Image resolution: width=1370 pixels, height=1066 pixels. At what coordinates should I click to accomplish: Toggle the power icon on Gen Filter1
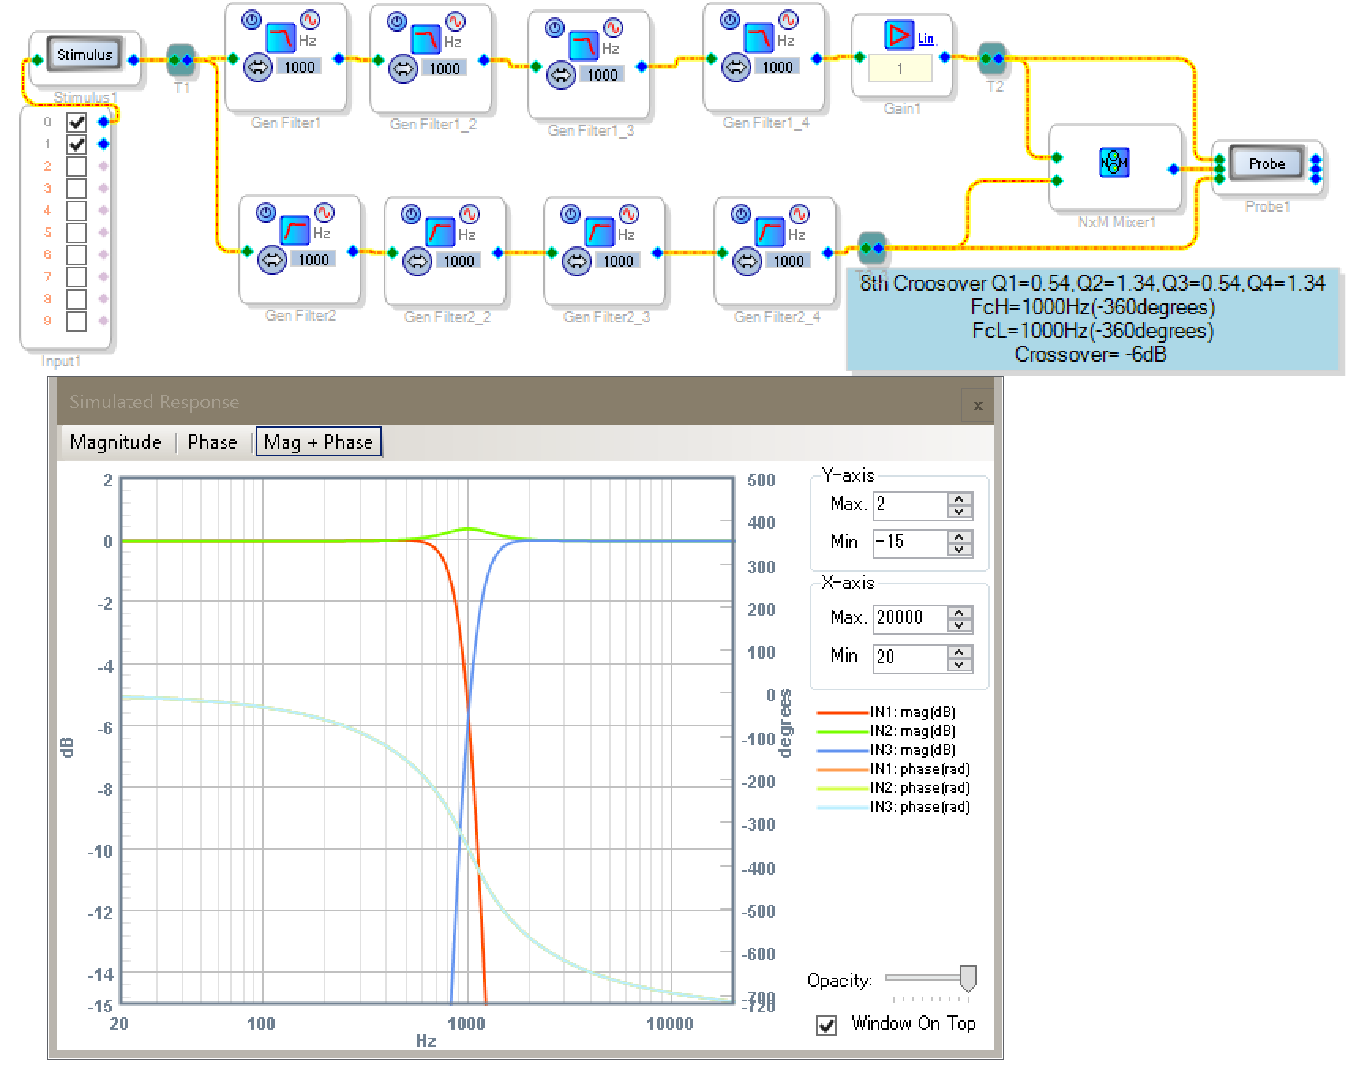click(x=252, y=20)
